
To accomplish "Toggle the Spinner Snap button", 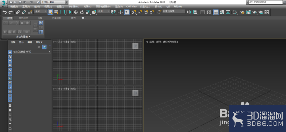I will pos(152,12).
